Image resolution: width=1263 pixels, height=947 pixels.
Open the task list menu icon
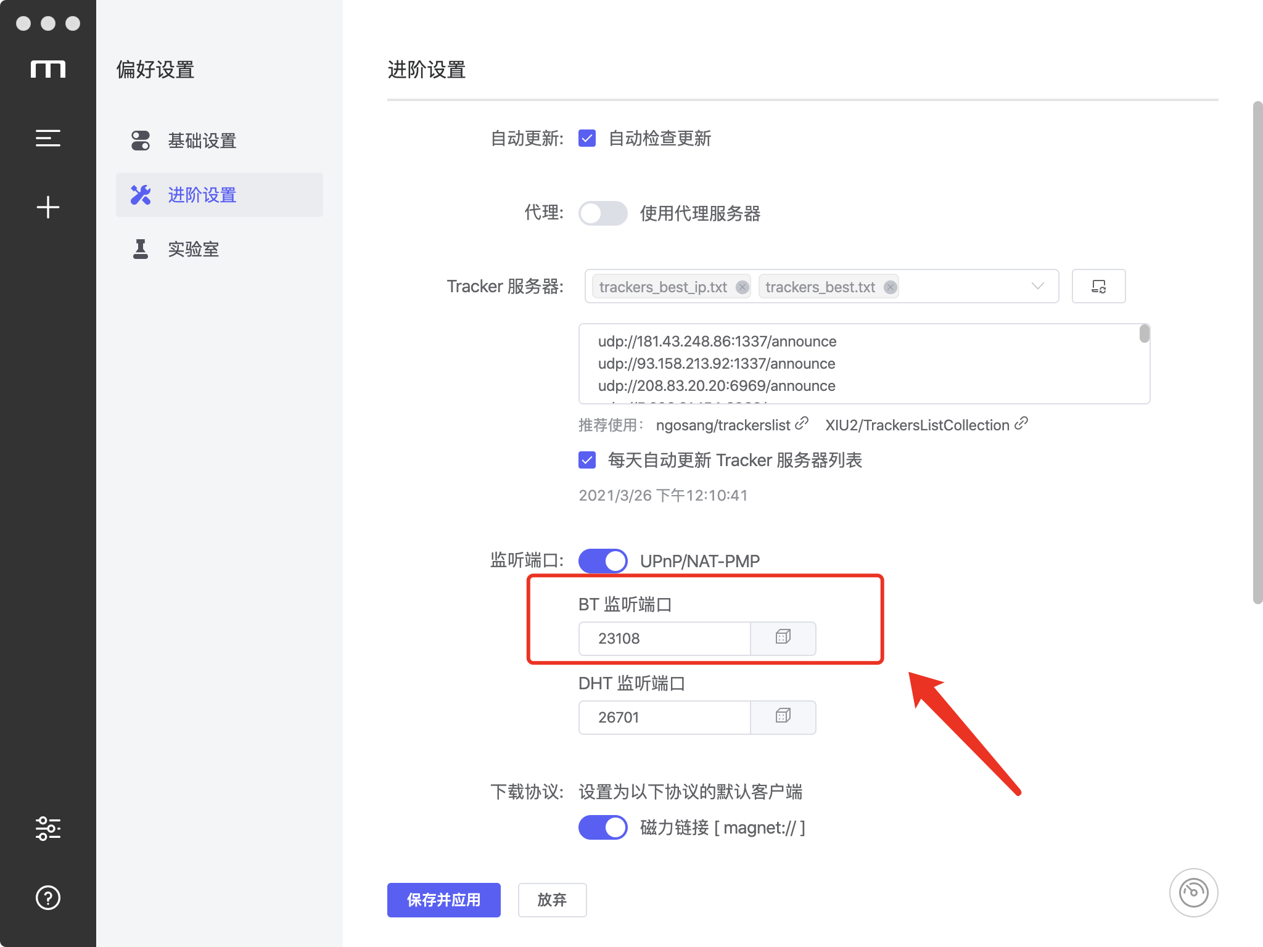point(48,138)
